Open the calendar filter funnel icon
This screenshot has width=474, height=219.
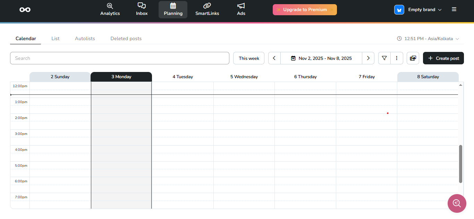point(384,58)
